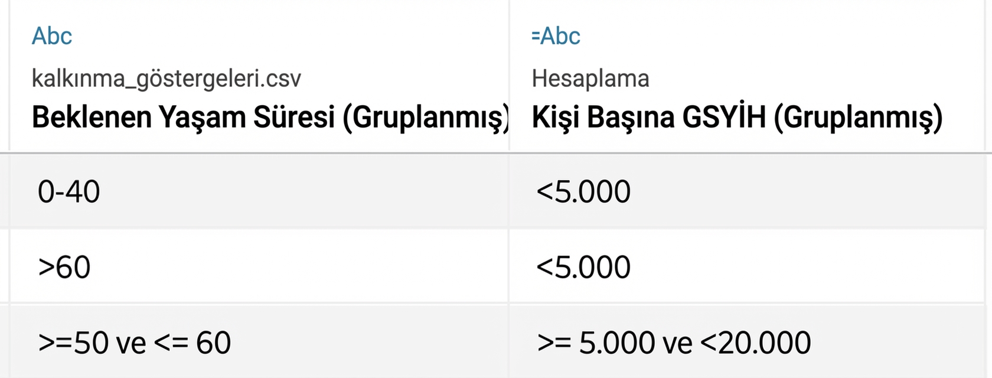Screen dimensions: 992x378
Task: Select the >= 5.000 ve <20.000 cell
Action: pos(674,343)
